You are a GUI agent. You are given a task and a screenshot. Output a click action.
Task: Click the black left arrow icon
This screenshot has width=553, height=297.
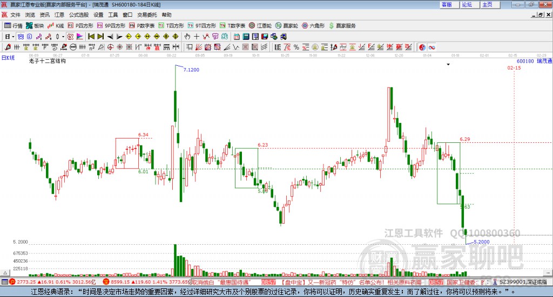coord(110,37)
